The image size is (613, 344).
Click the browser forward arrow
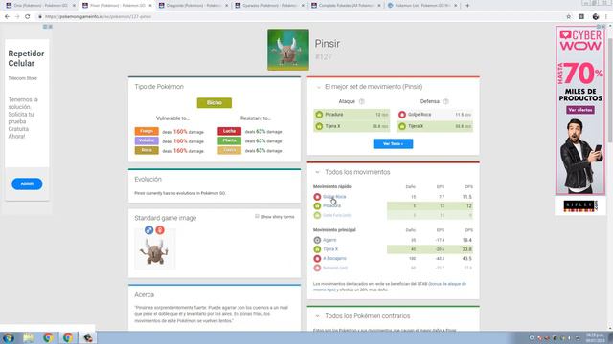17,17
